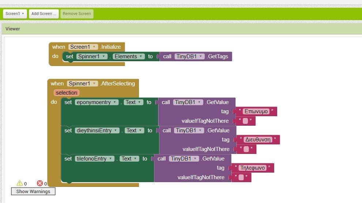Viewport: 362px width, 203px height.
Task: Click the Remove Screen button
Action: tap(77, 14)
